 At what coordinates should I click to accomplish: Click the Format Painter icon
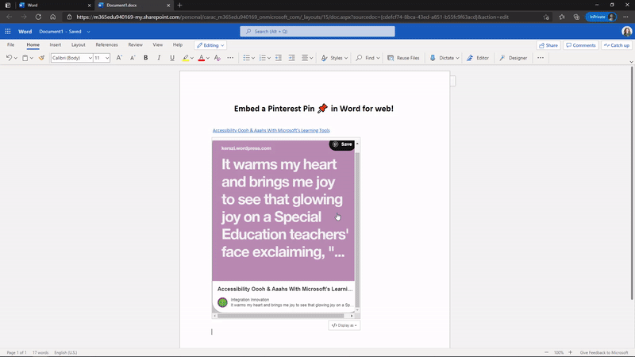(41, 58)
